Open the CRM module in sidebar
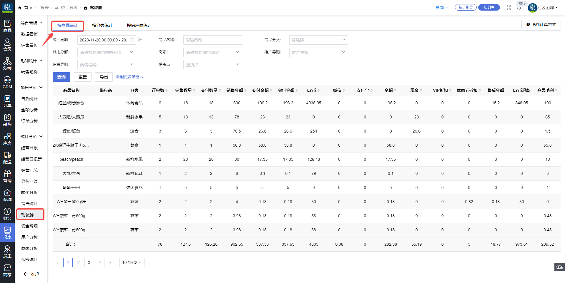Screen dimensions: 565x283 tap(7, 83)
